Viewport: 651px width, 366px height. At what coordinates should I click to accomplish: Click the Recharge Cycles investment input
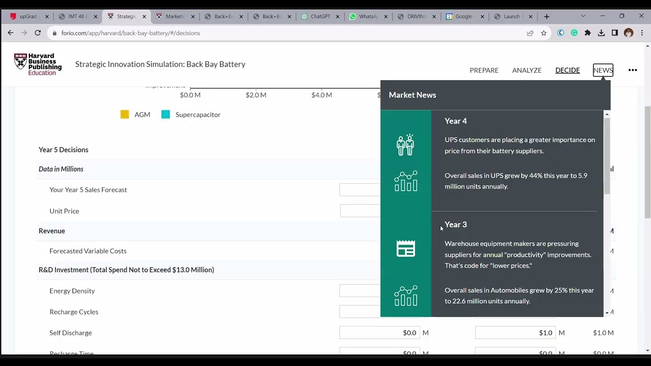point(360,312)
